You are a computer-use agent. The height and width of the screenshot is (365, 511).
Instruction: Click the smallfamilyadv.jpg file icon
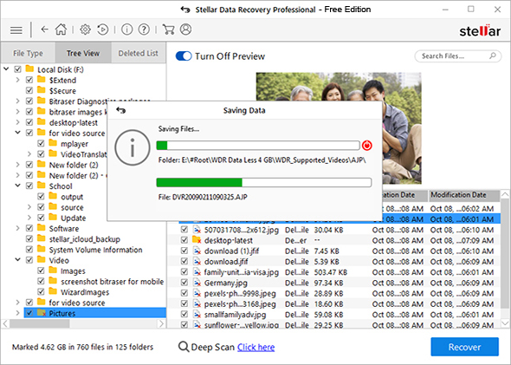click(197, 315)
